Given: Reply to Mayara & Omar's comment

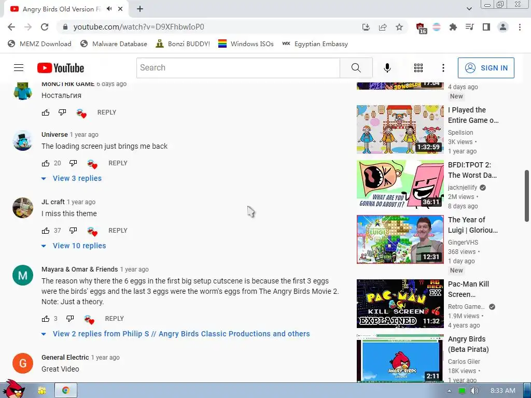Looking at the screenshot, I should coord(115,319).
